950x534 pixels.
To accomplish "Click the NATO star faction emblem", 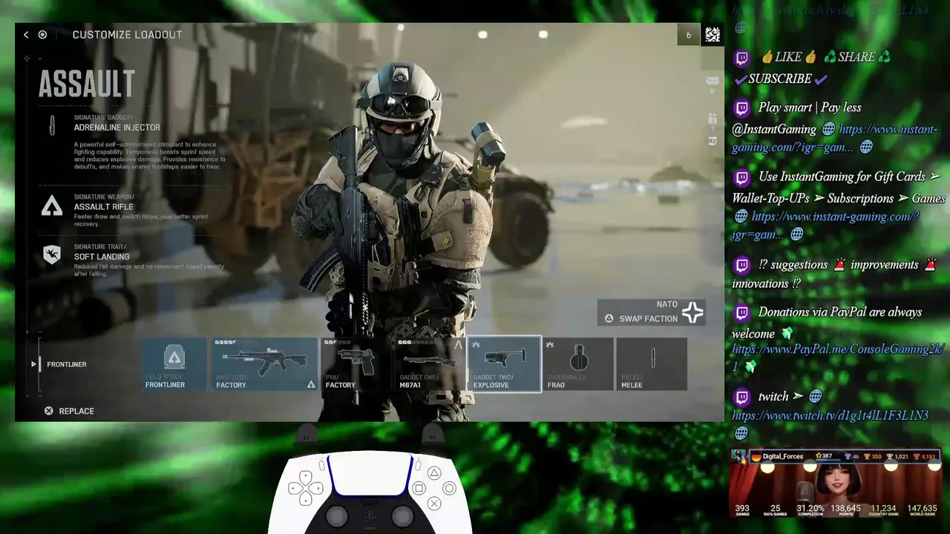I will 692,313.
